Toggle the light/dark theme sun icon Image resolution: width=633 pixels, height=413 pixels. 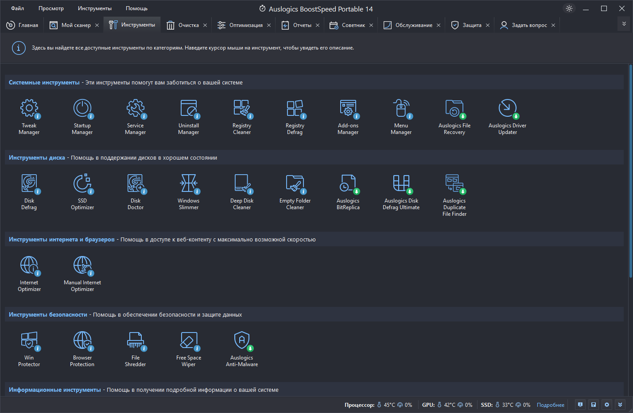click(569, 8)
